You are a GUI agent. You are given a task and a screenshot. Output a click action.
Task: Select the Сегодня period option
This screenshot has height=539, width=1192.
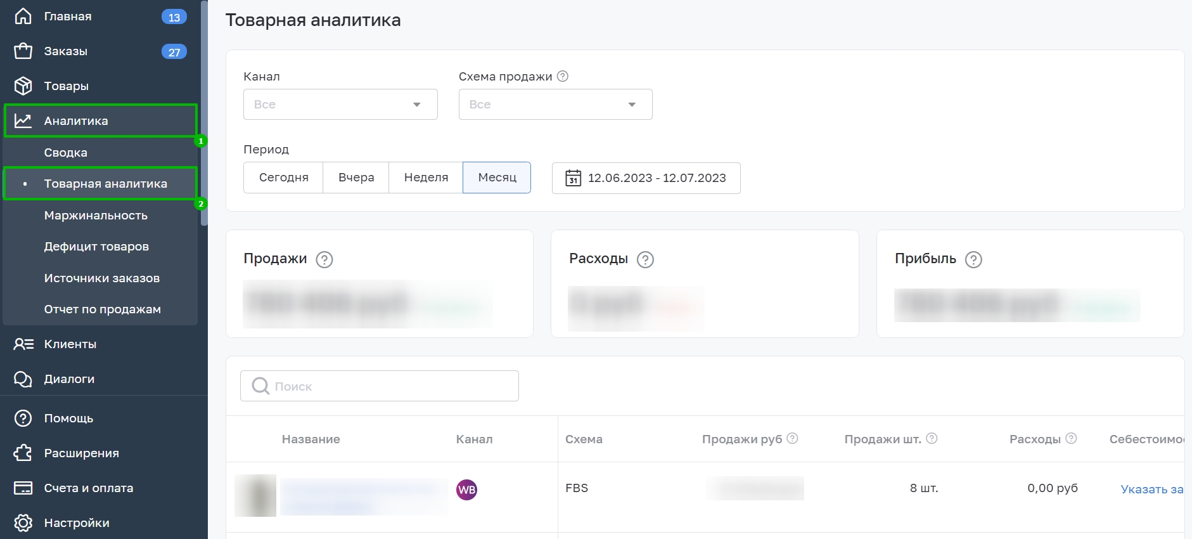tap(283, 178)
